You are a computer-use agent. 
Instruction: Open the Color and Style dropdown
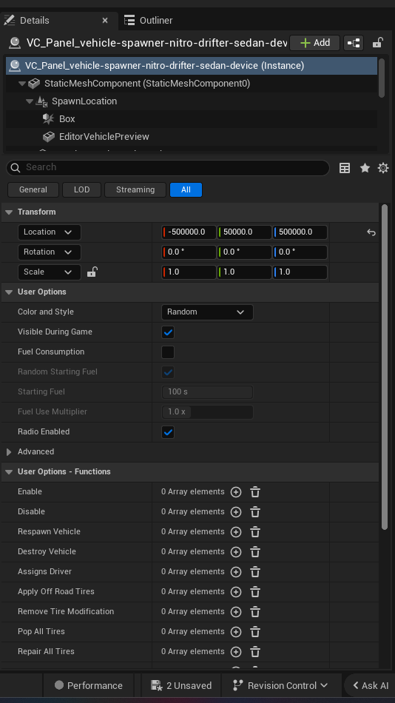[207, 312]
